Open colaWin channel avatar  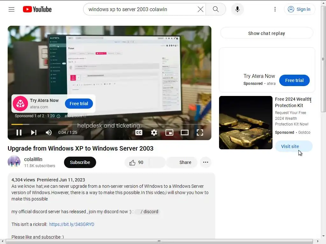(x=14, y=162)
